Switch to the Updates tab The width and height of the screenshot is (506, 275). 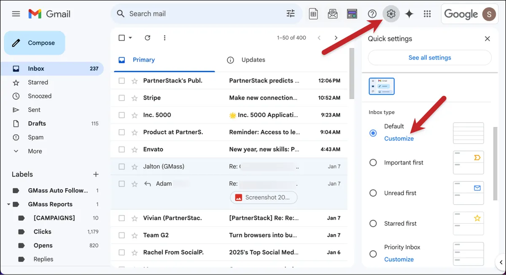[253, 60]
